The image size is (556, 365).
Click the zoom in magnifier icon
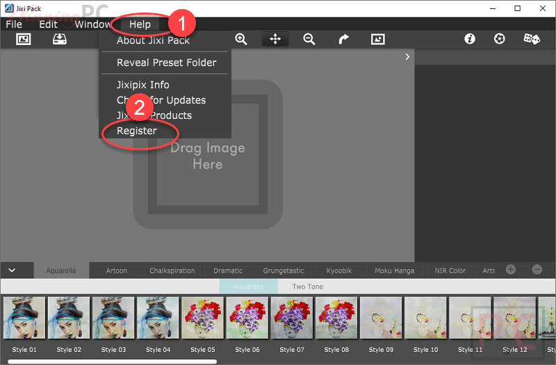(x=241, y=39)
